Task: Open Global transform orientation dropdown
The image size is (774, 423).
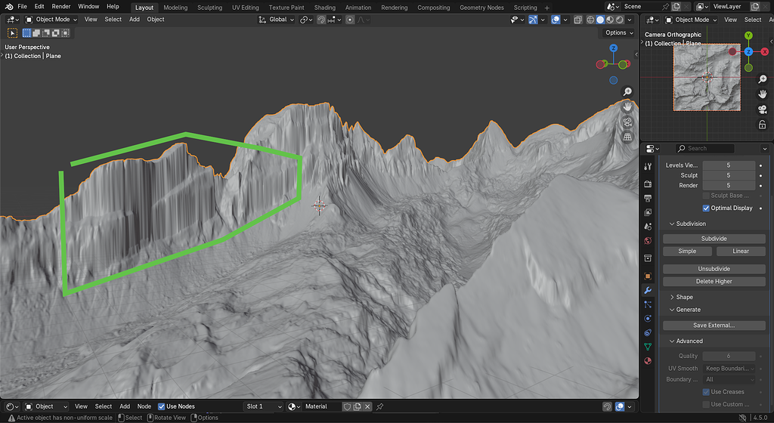Action: point(277,20)
